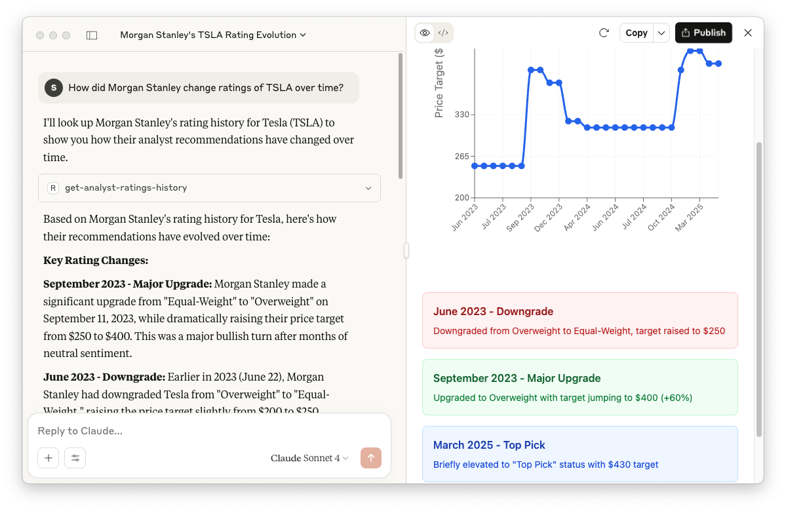The height and width of the screenshot is (511, 786).
Task: Reload the artifact with refresh icon
Action: point(604,33)
